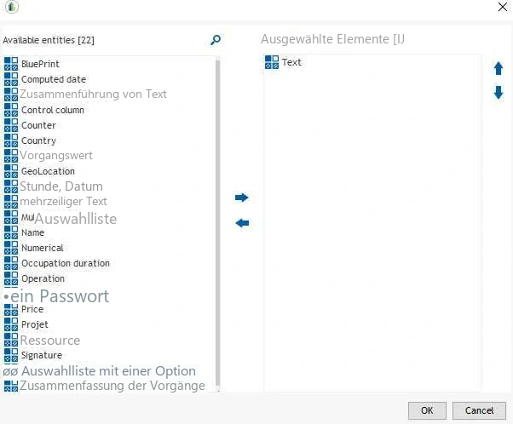
Task: Select Computed date entity
Action: (54, 79)
